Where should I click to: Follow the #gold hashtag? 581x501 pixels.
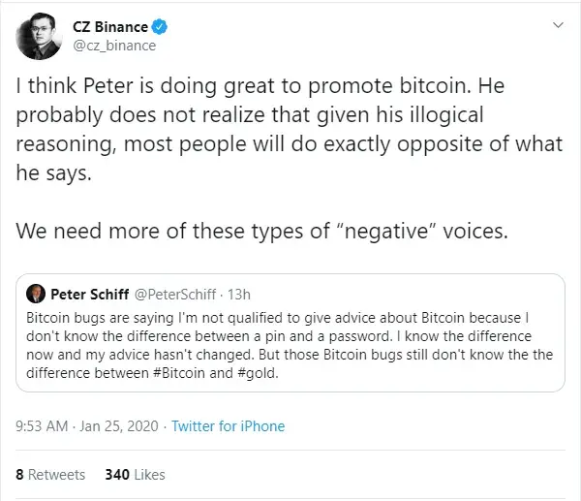pos(261,371)
